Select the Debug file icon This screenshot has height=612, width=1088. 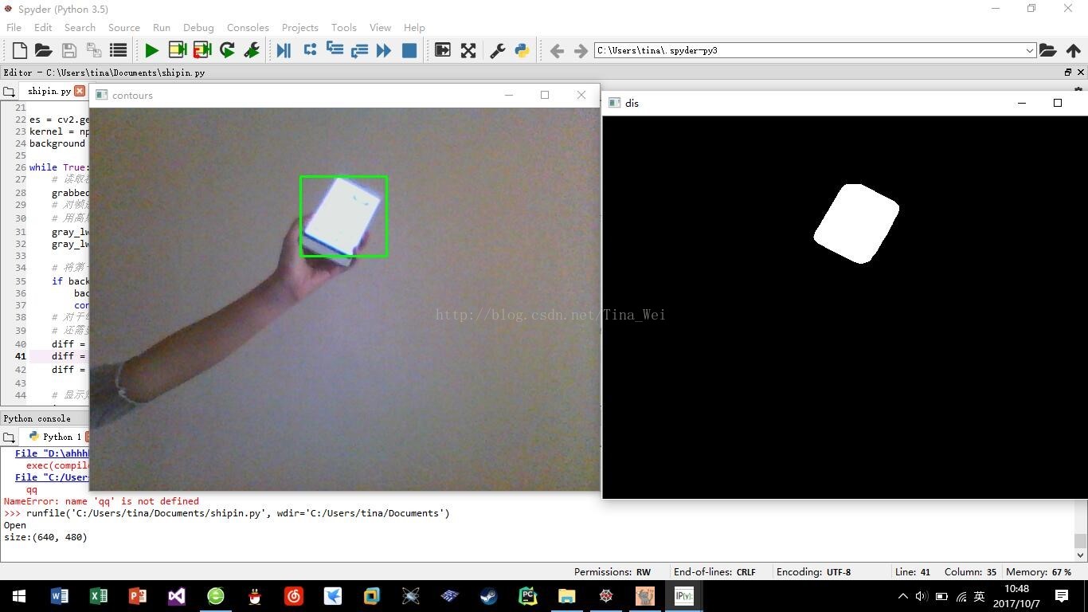point(284,49)
